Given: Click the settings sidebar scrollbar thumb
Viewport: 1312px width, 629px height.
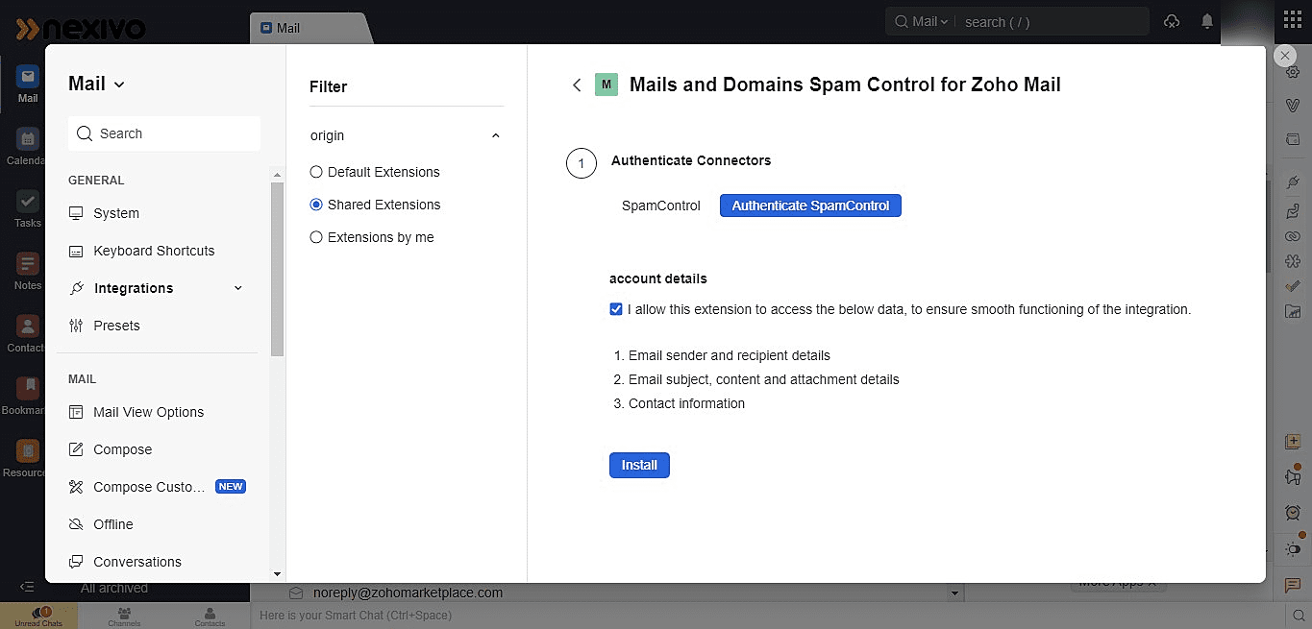Looking at the screenshot, I should (x=278, y=269).
